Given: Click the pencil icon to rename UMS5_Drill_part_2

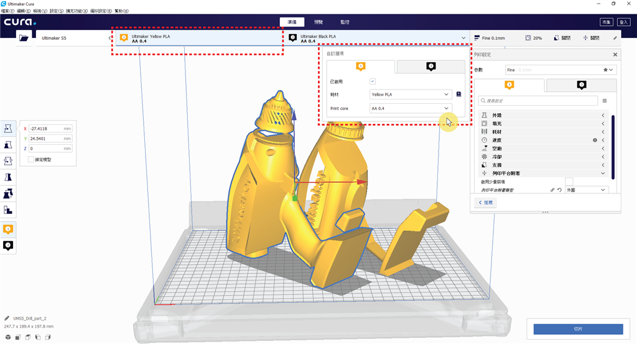Looking at the screenshot, I should tap(7, 318).
